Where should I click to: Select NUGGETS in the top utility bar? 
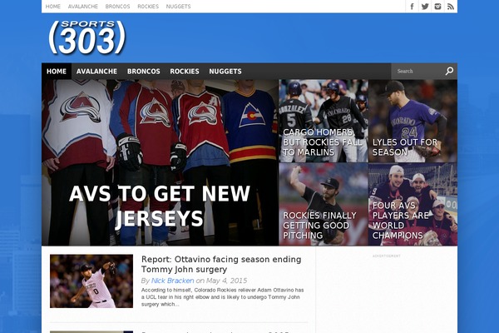178,7
